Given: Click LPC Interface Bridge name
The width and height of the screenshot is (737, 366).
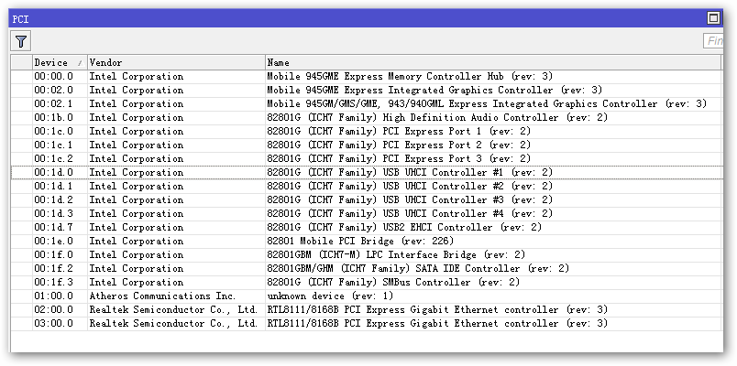Looking at the screenshot, I should click(396, 254).
